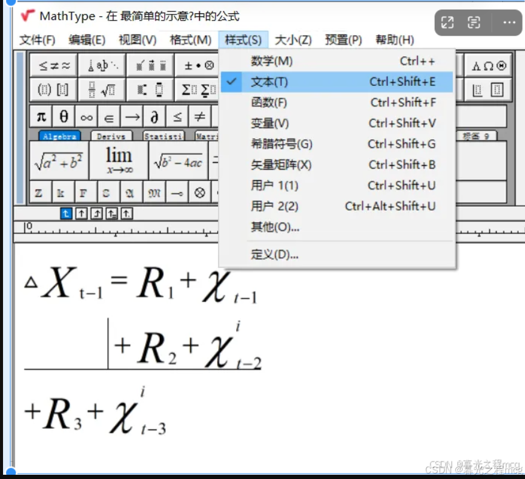Viewport: 525px width, 479px height.
Task: Insert the element-of symbol
Action: [109, 116]
